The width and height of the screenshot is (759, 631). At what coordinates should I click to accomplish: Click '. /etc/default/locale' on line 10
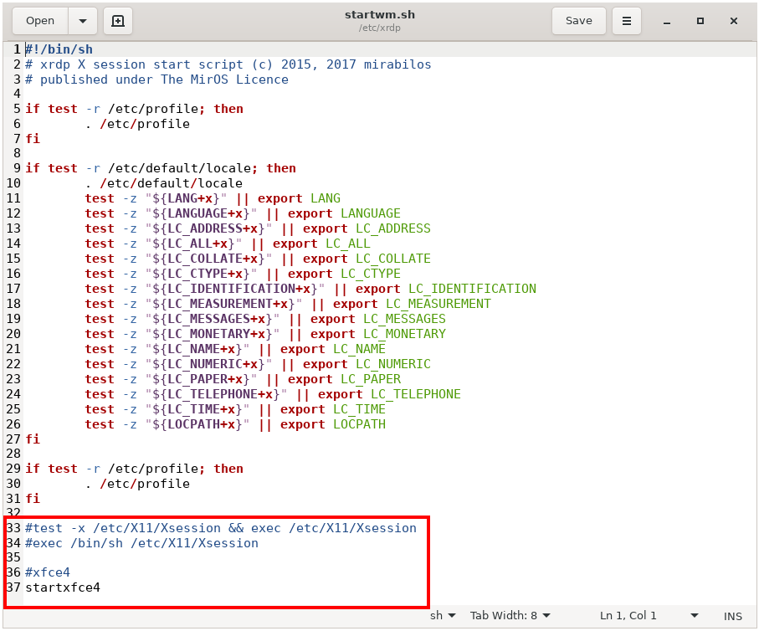[x=164, y=183]
